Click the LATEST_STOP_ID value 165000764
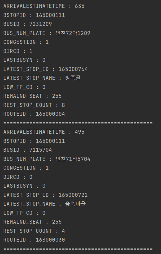The width and height of the screenshot is (161, 254). pyautogui.click(x=73, y=69)
